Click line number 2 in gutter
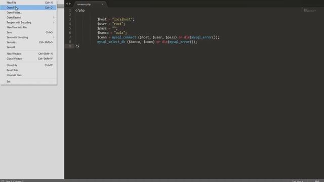Screen dimensions: 324x182 click(x=70, y=15)
